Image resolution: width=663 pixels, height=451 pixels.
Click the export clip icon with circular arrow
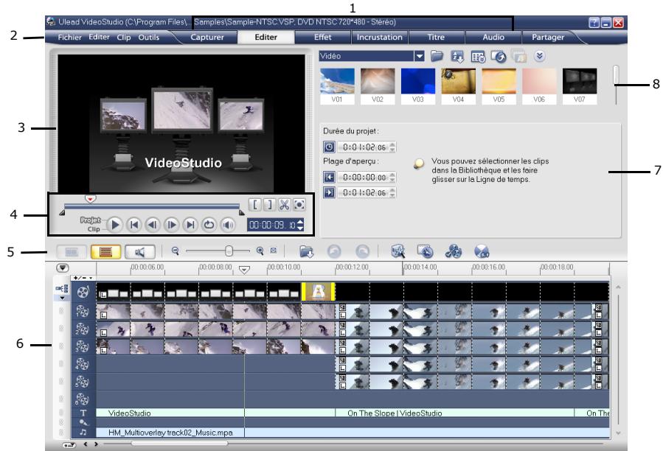tap(499, 56)
